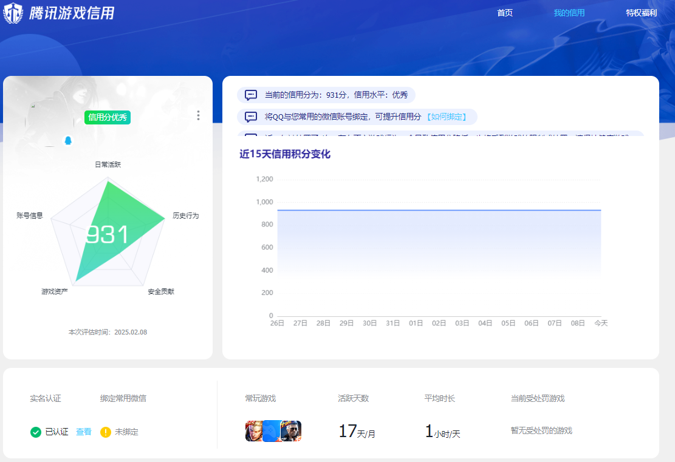Click the 01日 label on chart axis
The image size is (675, 462).
pyautogui.click(x=416, y=323)
